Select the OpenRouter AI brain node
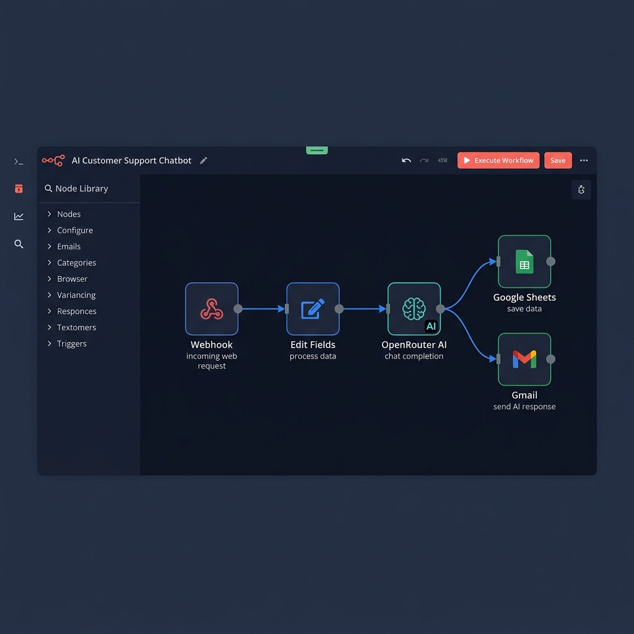 [x=414, y=309]
